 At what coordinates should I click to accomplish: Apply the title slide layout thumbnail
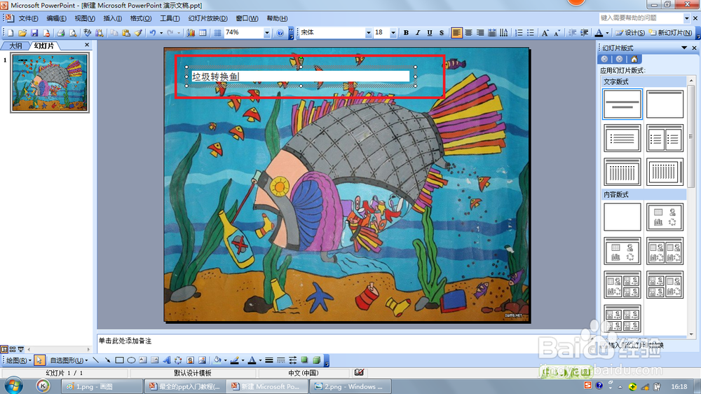click(622, 104)
